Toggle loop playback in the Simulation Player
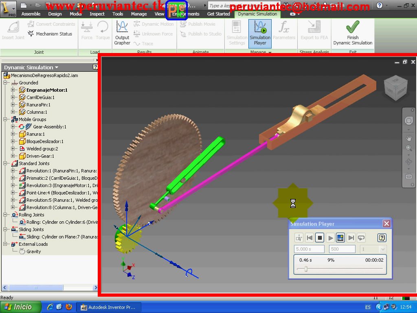Viewport: 417px width, 313px height. (362, 238)
